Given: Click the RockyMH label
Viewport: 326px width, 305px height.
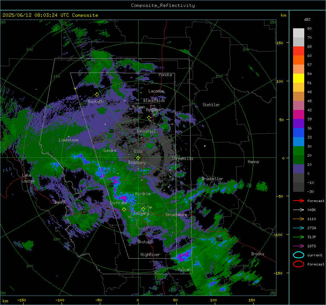Looking at the screenshot, I should (x=96, y=102).
